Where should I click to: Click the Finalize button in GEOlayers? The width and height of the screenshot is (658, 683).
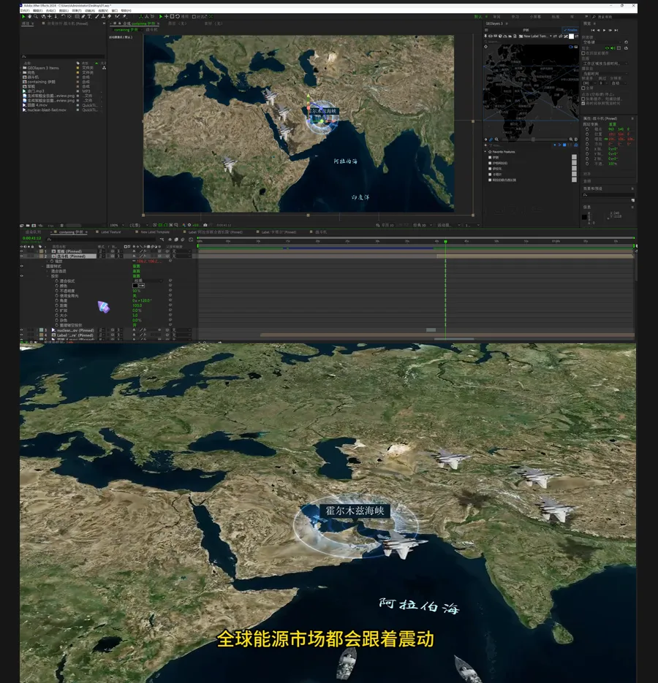(x=570, y=30)
